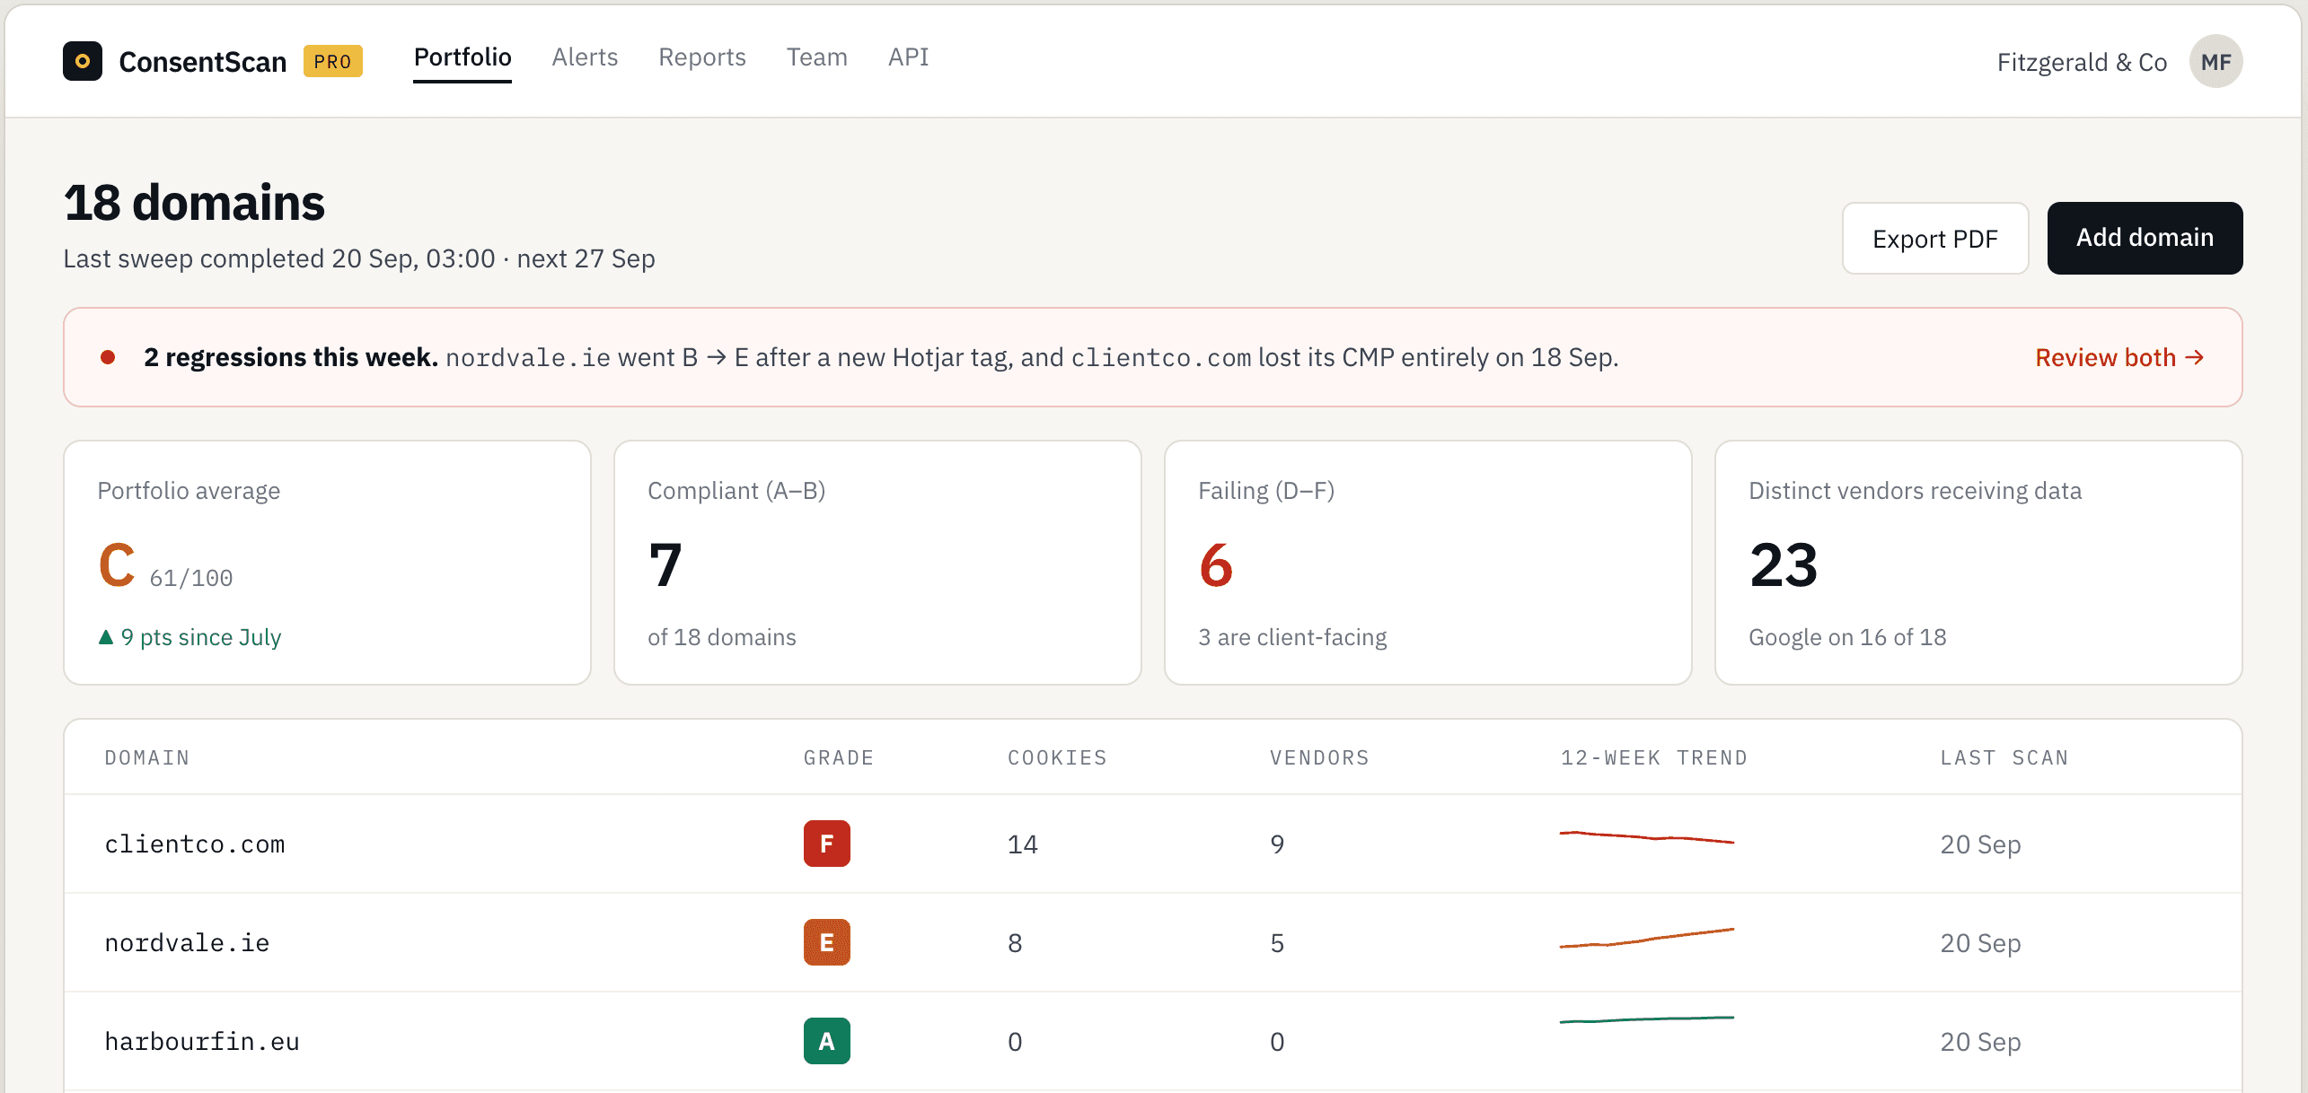Go to the Reports tab

702,57
